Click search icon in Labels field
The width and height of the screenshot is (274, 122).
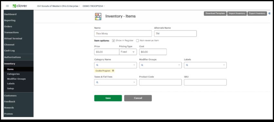click(187, 65)
